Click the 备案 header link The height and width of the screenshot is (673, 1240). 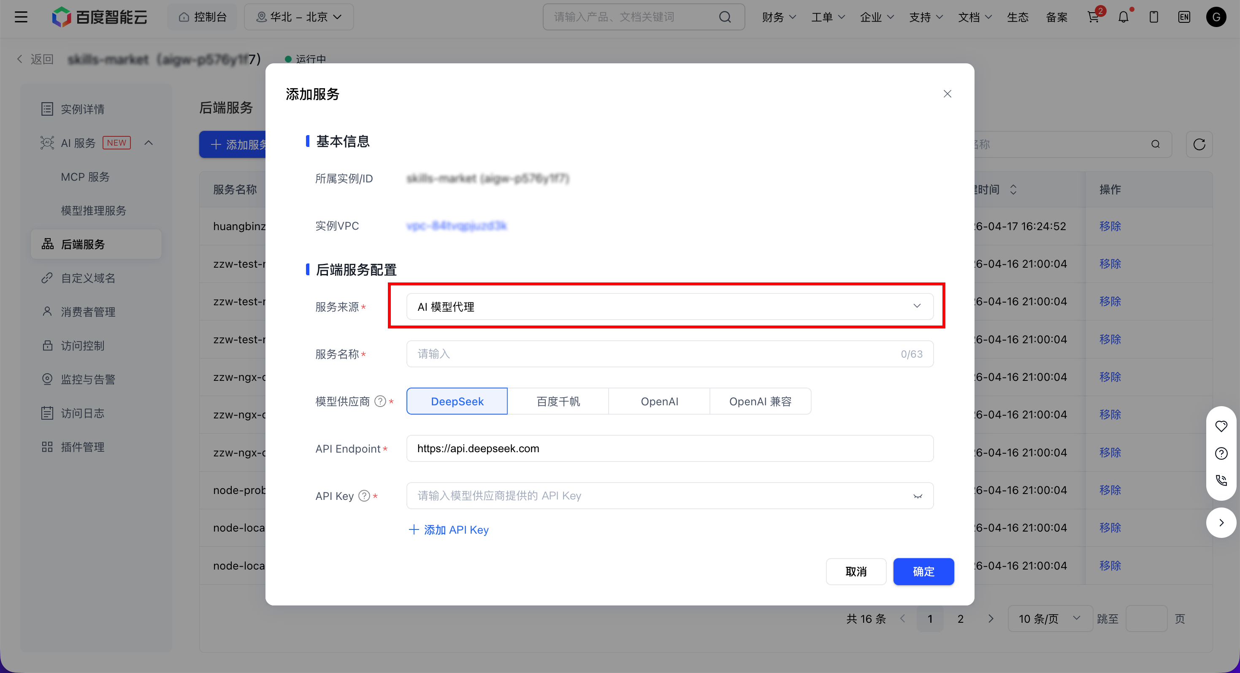click(x=1056, y=17)
